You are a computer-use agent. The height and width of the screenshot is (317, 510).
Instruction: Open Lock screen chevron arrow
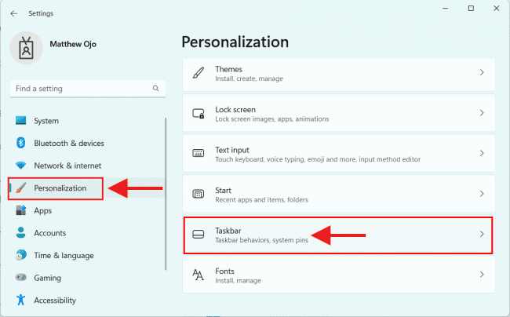click(482, 114)
